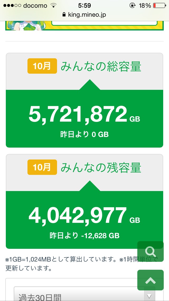
Task: Select the みんなの残容量 heading
Action: coord(101,167)
